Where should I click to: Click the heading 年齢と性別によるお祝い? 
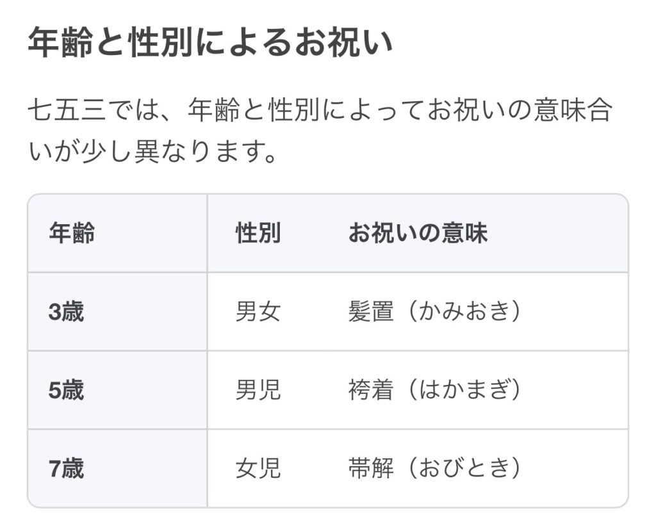pos(210,45)
